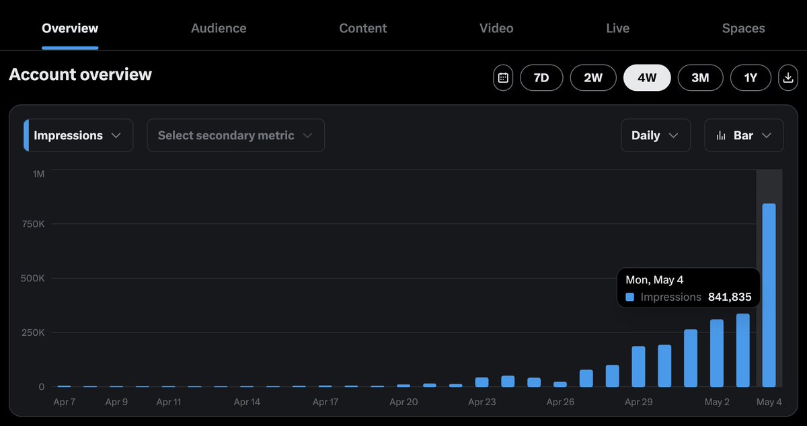Screen dimensions: 807x426
Task: Choose the 4W time range
Action: 647,77
